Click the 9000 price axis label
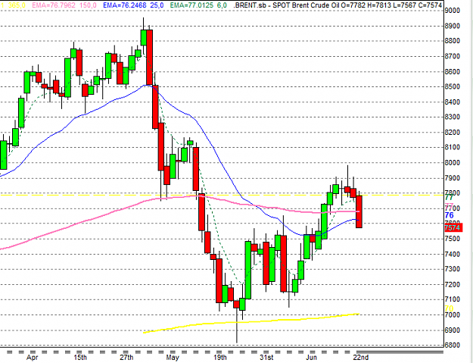This screenshot has width=473, height=363. (452, 11)
